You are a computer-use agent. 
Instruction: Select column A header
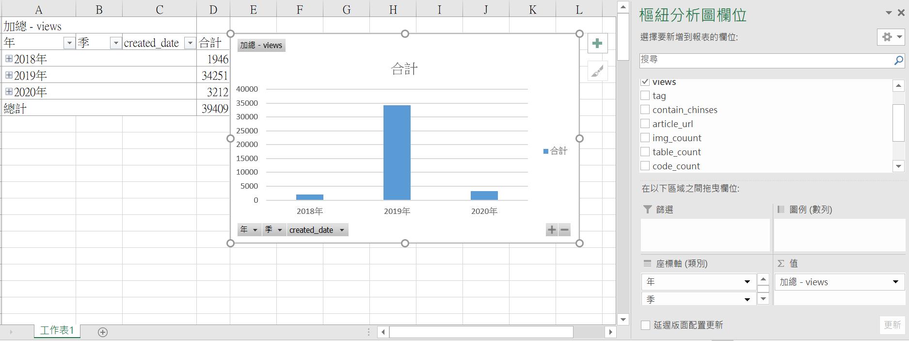[39, 10]
